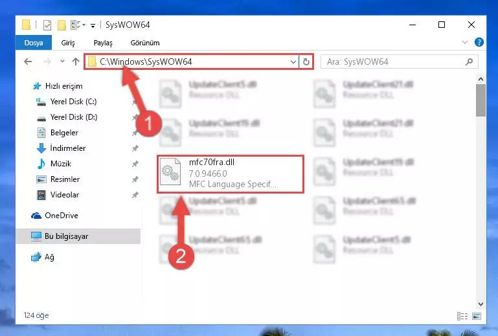Image resolution: width=498 pixels, height=336 pixels.
Task: Open the Paylaş ribbon tab
Action: [x=103, y=43]
